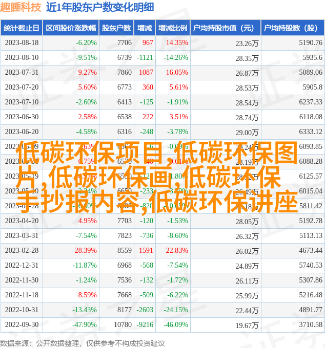325x348 pixels.
Task: Click the change ratio -14.26%
Action: [x=176, y=57]
